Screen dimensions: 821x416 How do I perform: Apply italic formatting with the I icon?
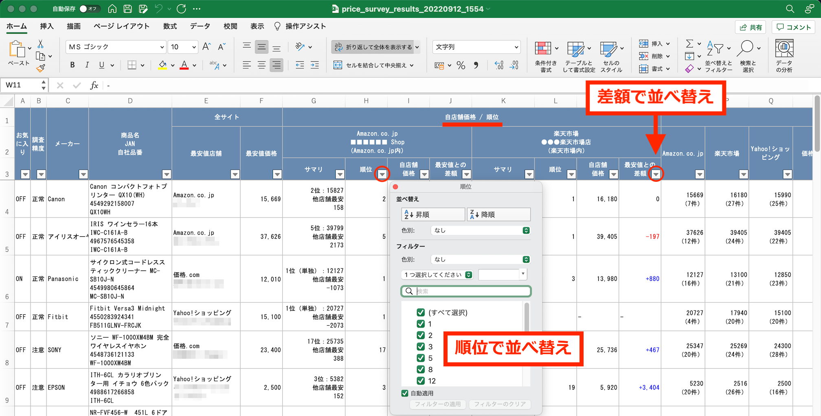tap(87, 65)
